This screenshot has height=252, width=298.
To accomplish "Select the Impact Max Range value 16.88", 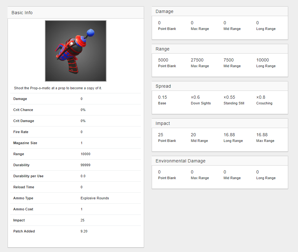I will [x=262, y=135].
